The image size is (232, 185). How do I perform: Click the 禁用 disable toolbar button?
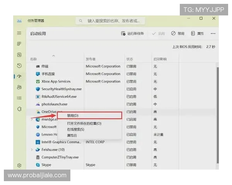(178, 34)
